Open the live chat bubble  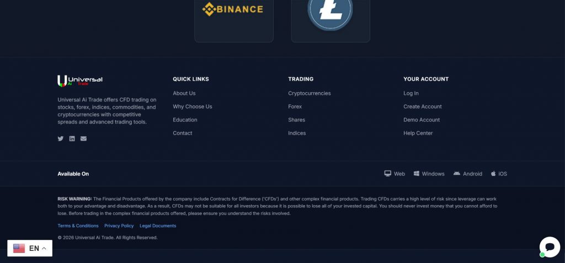point(550,246)
